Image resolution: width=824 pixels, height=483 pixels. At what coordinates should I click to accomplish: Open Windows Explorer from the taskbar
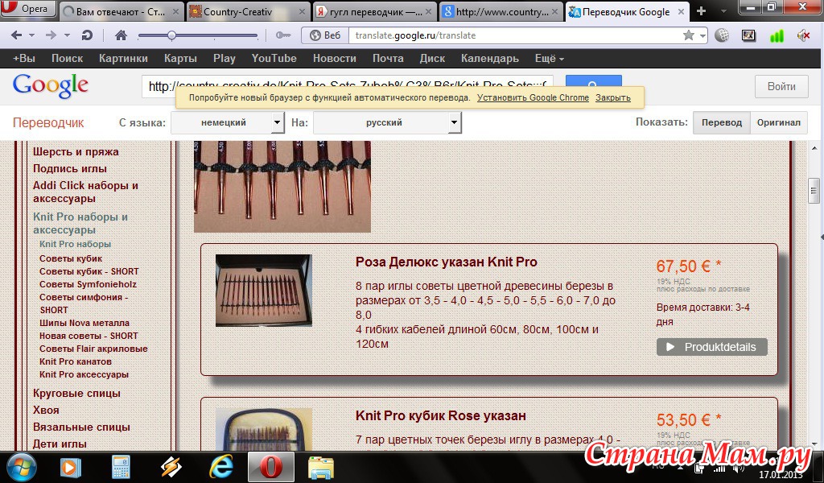point(320,467)
